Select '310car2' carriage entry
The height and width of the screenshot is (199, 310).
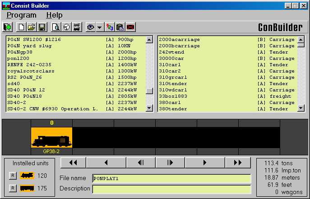227,71
